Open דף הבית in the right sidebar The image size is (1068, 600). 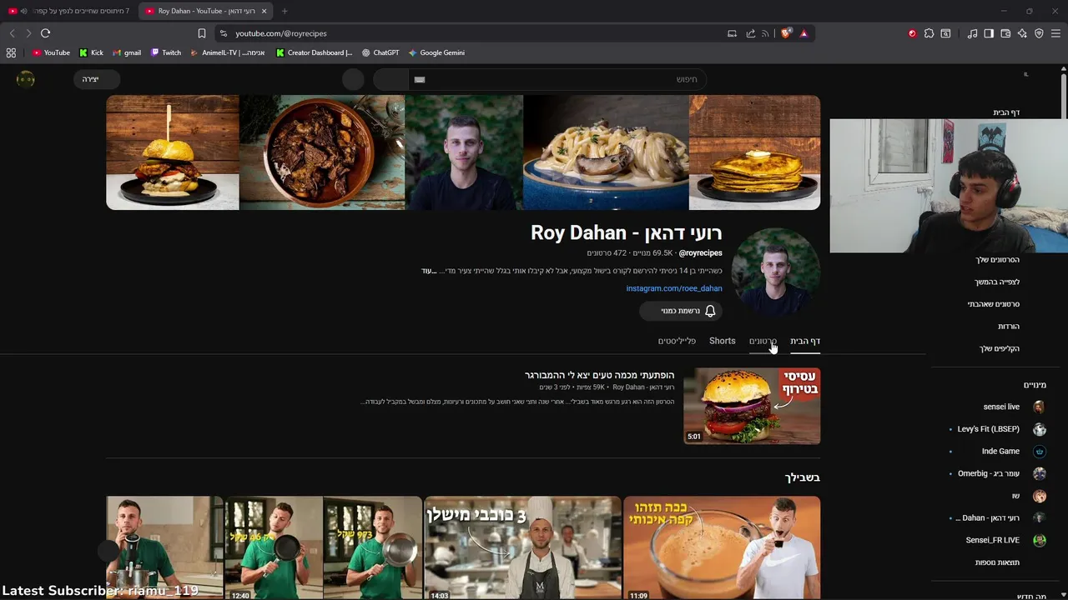click(1006, 112)
